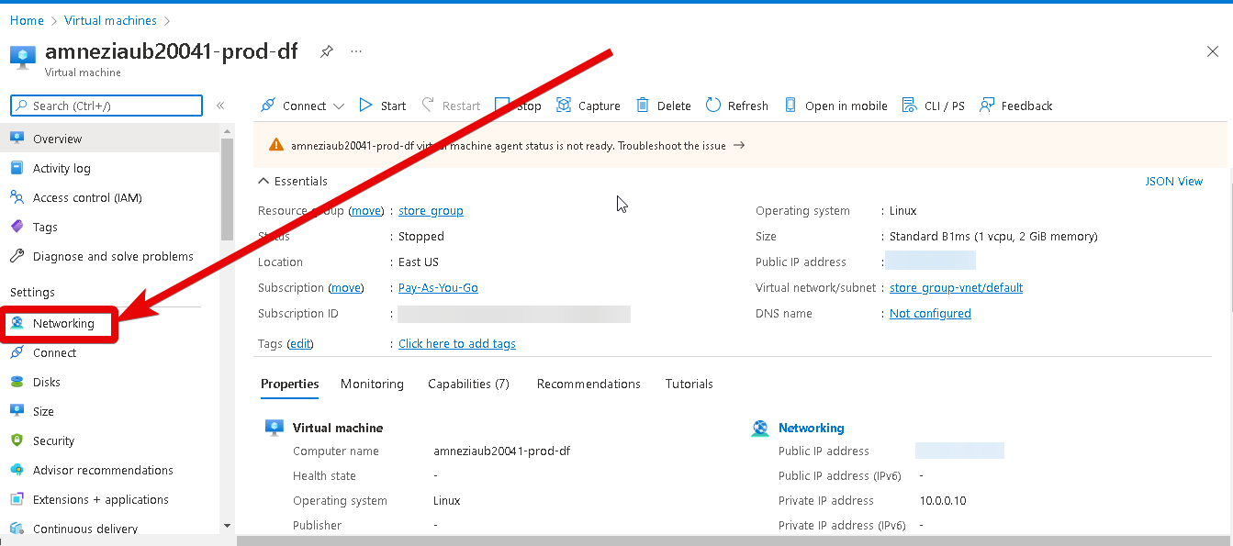Click the warning triangle icon
Screen dimensions: 1233x546
pos(276,145)
